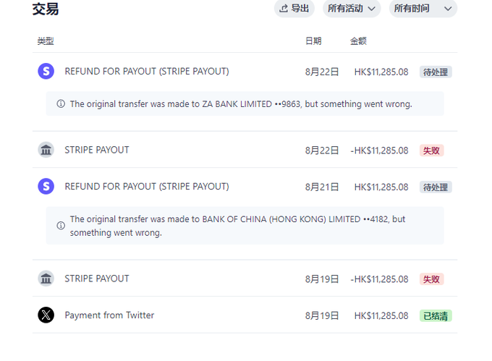
Task: Click the 金额 column header
Action: 358,41
